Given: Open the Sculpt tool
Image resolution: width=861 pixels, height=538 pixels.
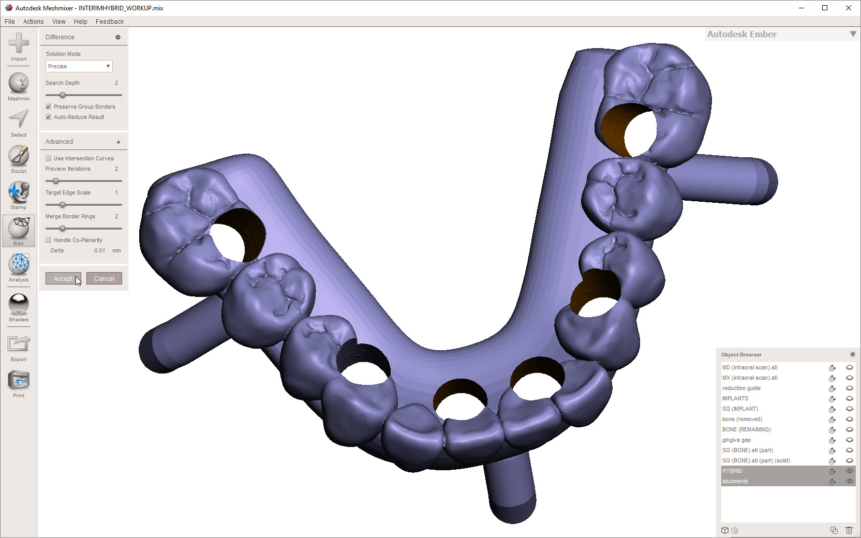Looking at the screenshot, I should [19, 159].
